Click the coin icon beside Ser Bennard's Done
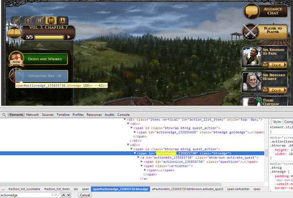This screenshot has width=293, height=198. tap(265, 90)
